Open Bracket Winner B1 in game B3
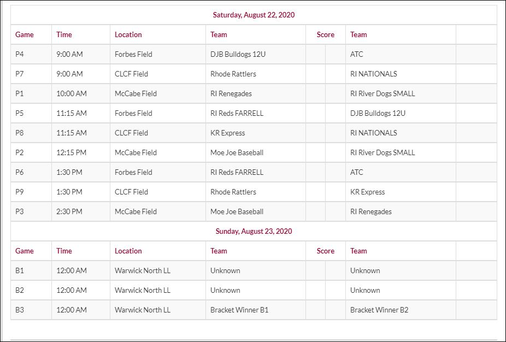The image size is (506, 342). (x=239, y=310)
